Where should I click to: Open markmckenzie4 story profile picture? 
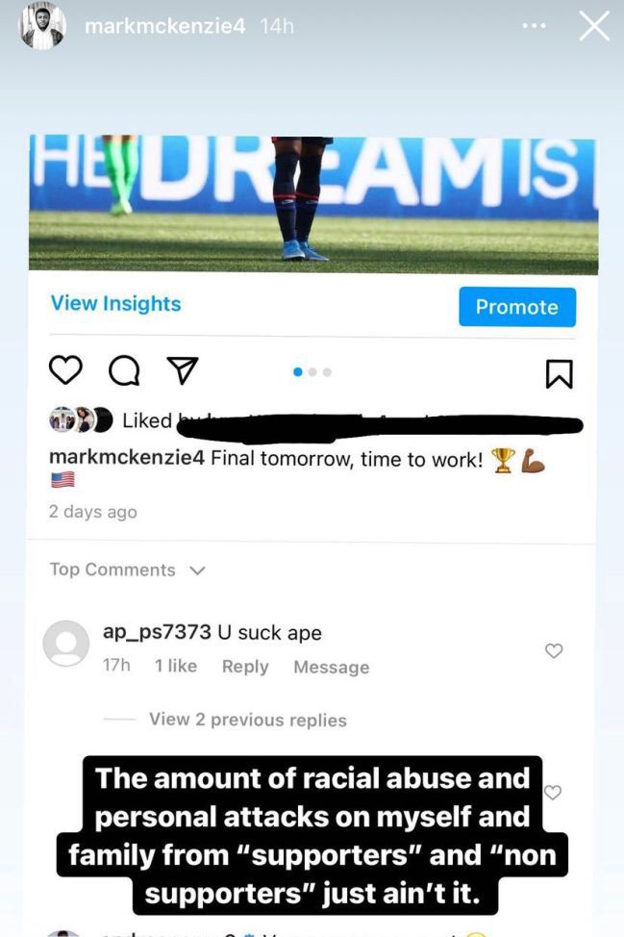click(42, 26)
